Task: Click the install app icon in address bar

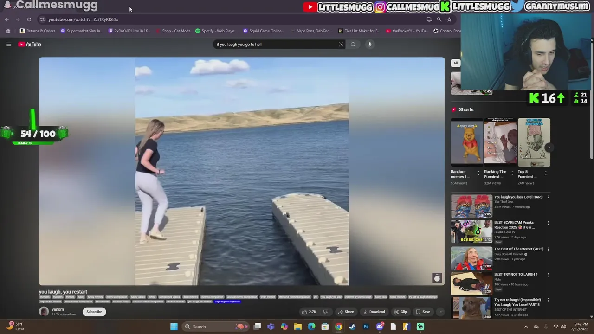Action: (x=429, y=19)
